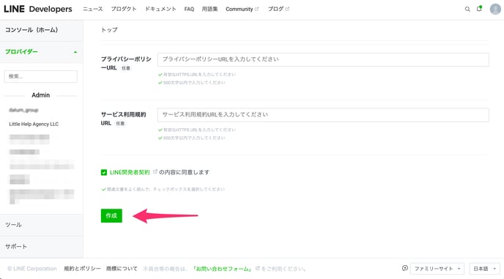The image size is (504, 279).
Task: Click the © LINE Corporation footer text
Action: (31, 269)
